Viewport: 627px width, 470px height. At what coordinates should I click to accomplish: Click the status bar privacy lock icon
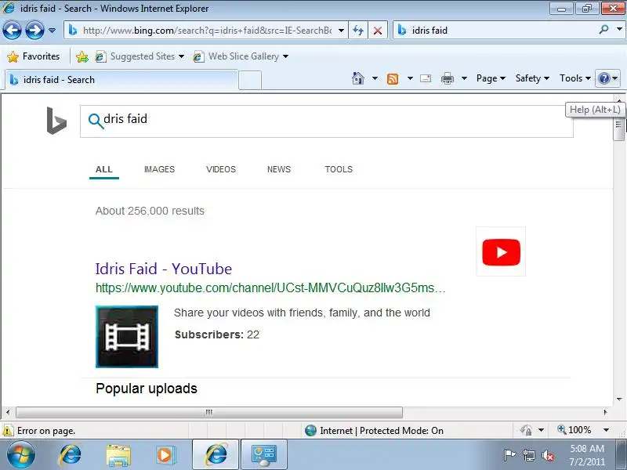pos(526,430)
